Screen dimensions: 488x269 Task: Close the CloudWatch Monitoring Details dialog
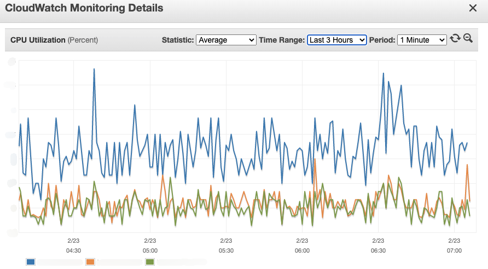(473, 8)
